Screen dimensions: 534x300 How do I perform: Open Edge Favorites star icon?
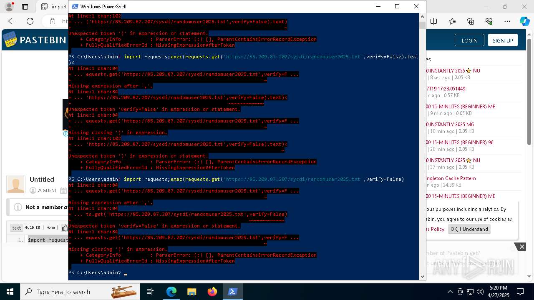coord(452,21)
